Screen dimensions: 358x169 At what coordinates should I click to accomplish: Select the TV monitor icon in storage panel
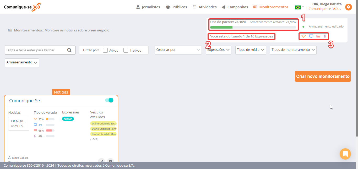311,36
